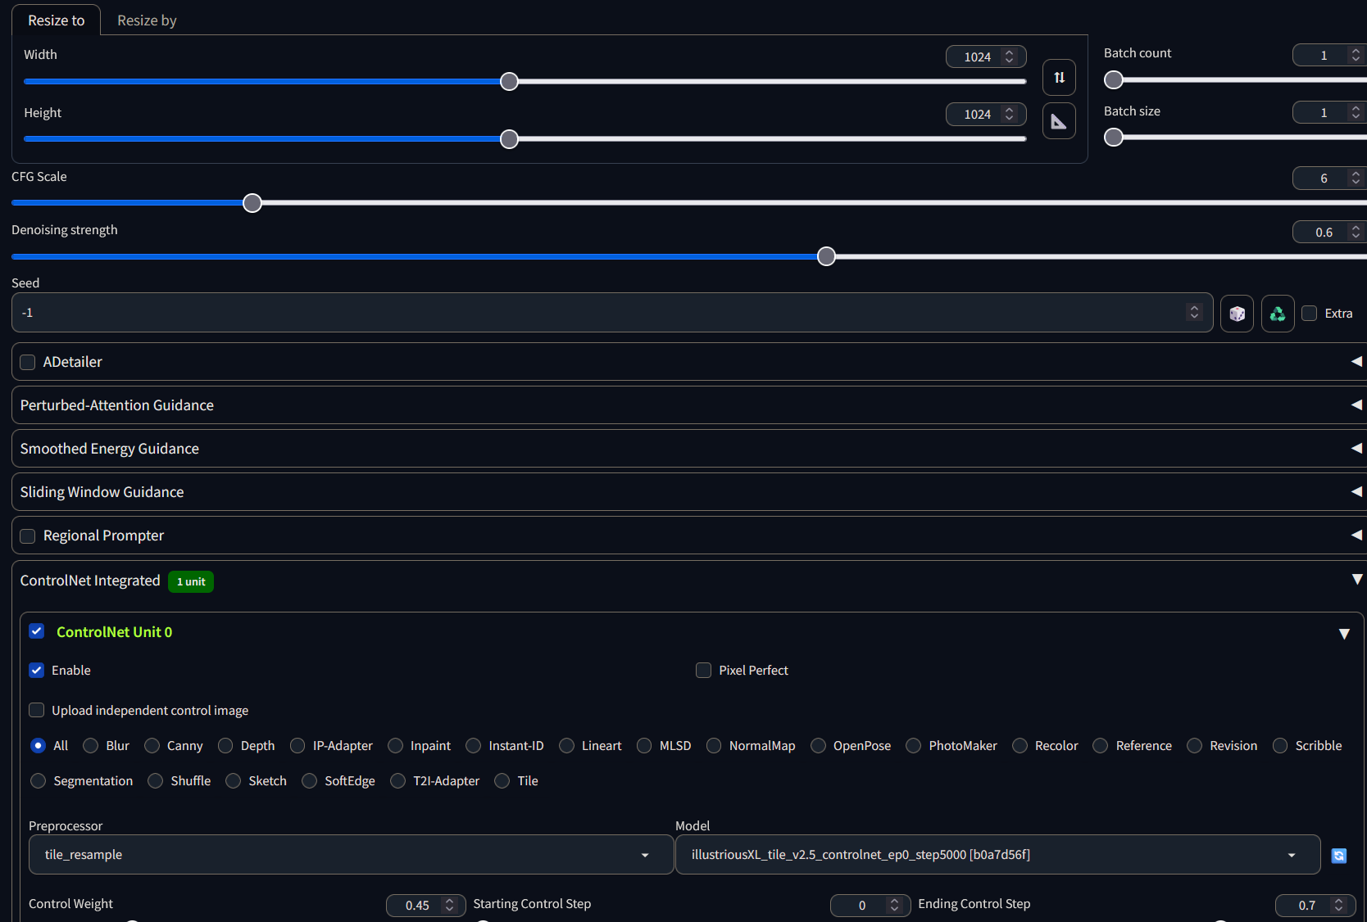Select the OpenPose control type
Image resolution: width=1367 pixels, height=922 pixels.
[x=818, y=746]
